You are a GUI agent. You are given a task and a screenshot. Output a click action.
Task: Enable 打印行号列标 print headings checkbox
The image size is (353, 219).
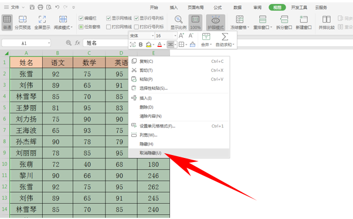point(137,27)
